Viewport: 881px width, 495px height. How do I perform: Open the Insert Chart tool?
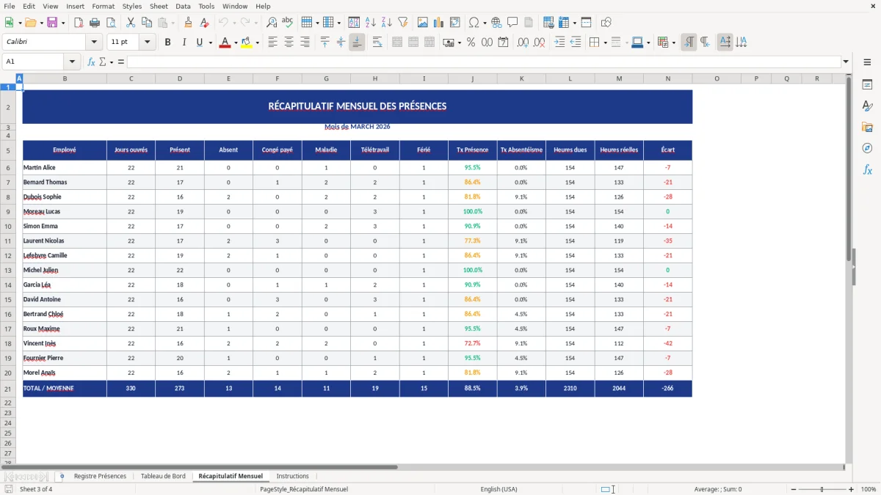438,22
